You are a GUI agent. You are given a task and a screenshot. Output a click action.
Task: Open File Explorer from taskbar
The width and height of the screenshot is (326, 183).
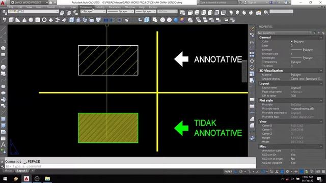click(x=47, y=178)
